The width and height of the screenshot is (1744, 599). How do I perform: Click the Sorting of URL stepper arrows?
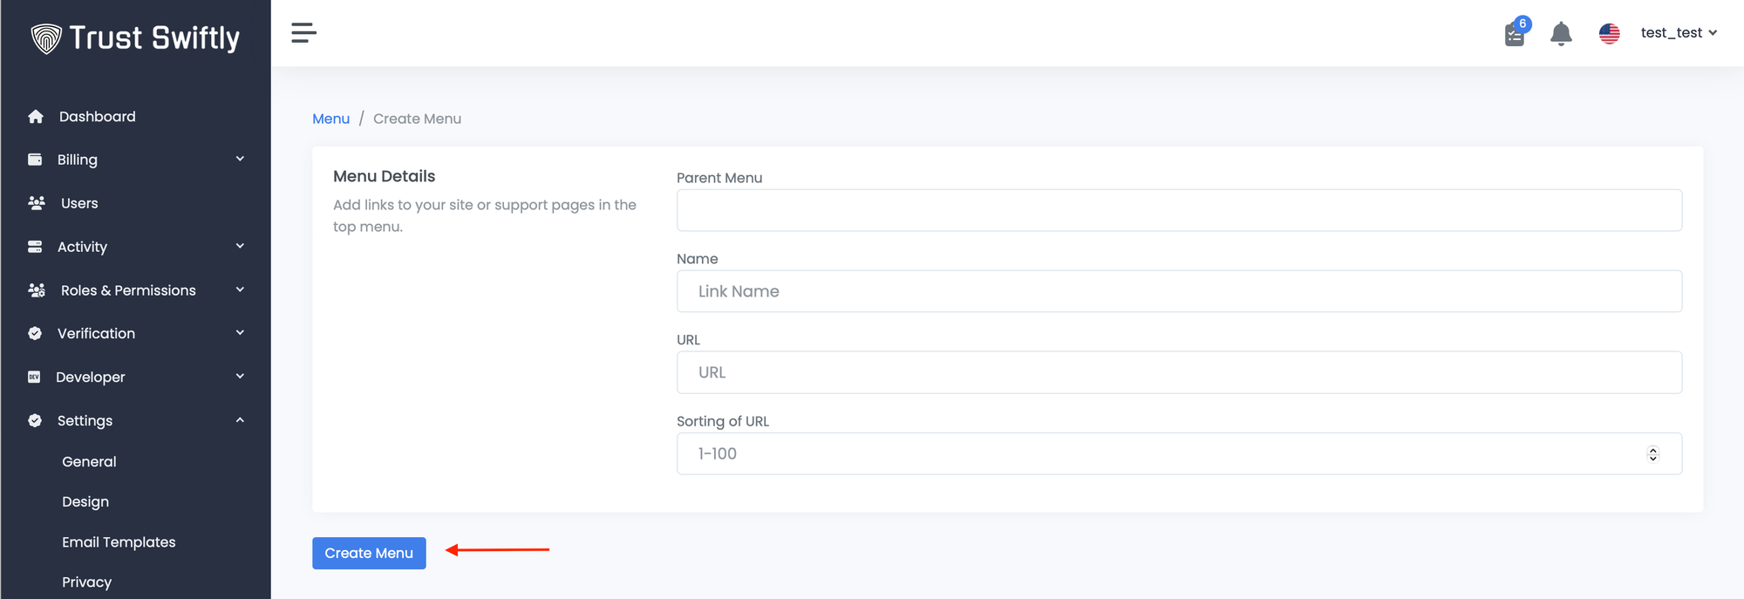coord(1652,454)
